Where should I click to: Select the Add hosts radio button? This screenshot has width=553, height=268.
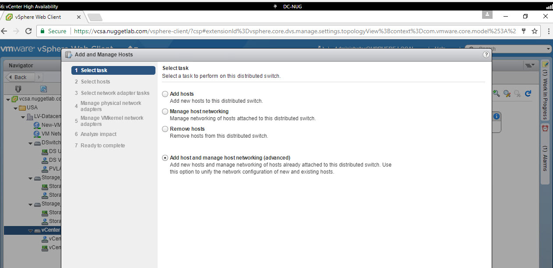165,94
